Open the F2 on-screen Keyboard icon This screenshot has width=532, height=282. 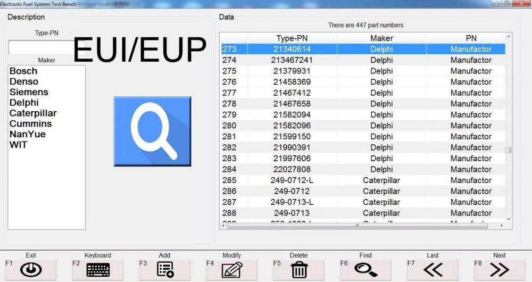(x=98, y=270)
